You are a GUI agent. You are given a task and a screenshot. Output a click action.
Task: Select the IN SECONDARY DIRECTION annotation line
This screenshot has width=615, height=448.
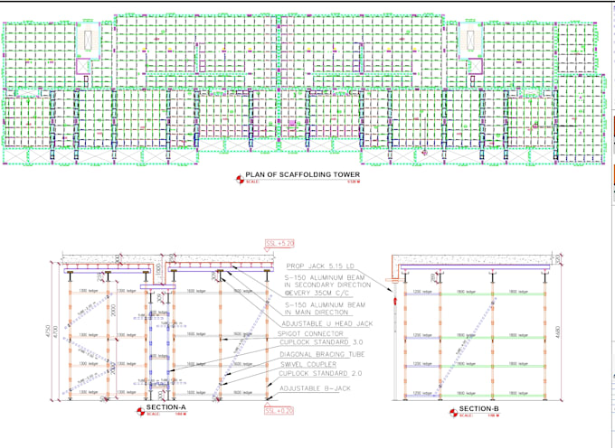(x=327, y=285)
